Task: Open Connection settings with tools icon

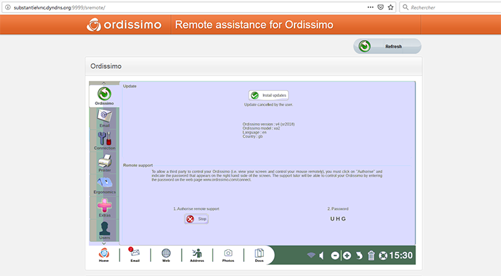Action: tap(104, 141)
